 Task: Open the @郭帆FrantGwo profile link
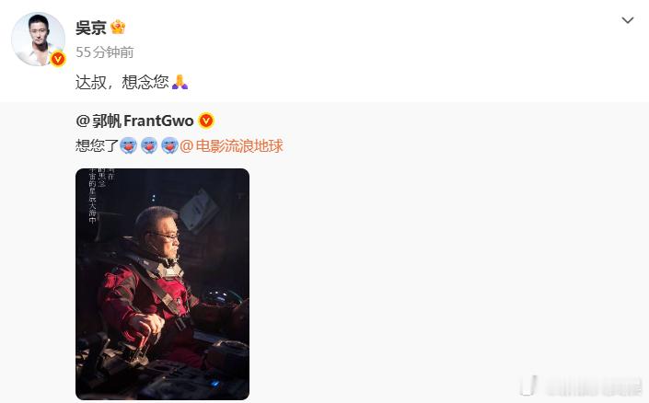coord(135,121)
